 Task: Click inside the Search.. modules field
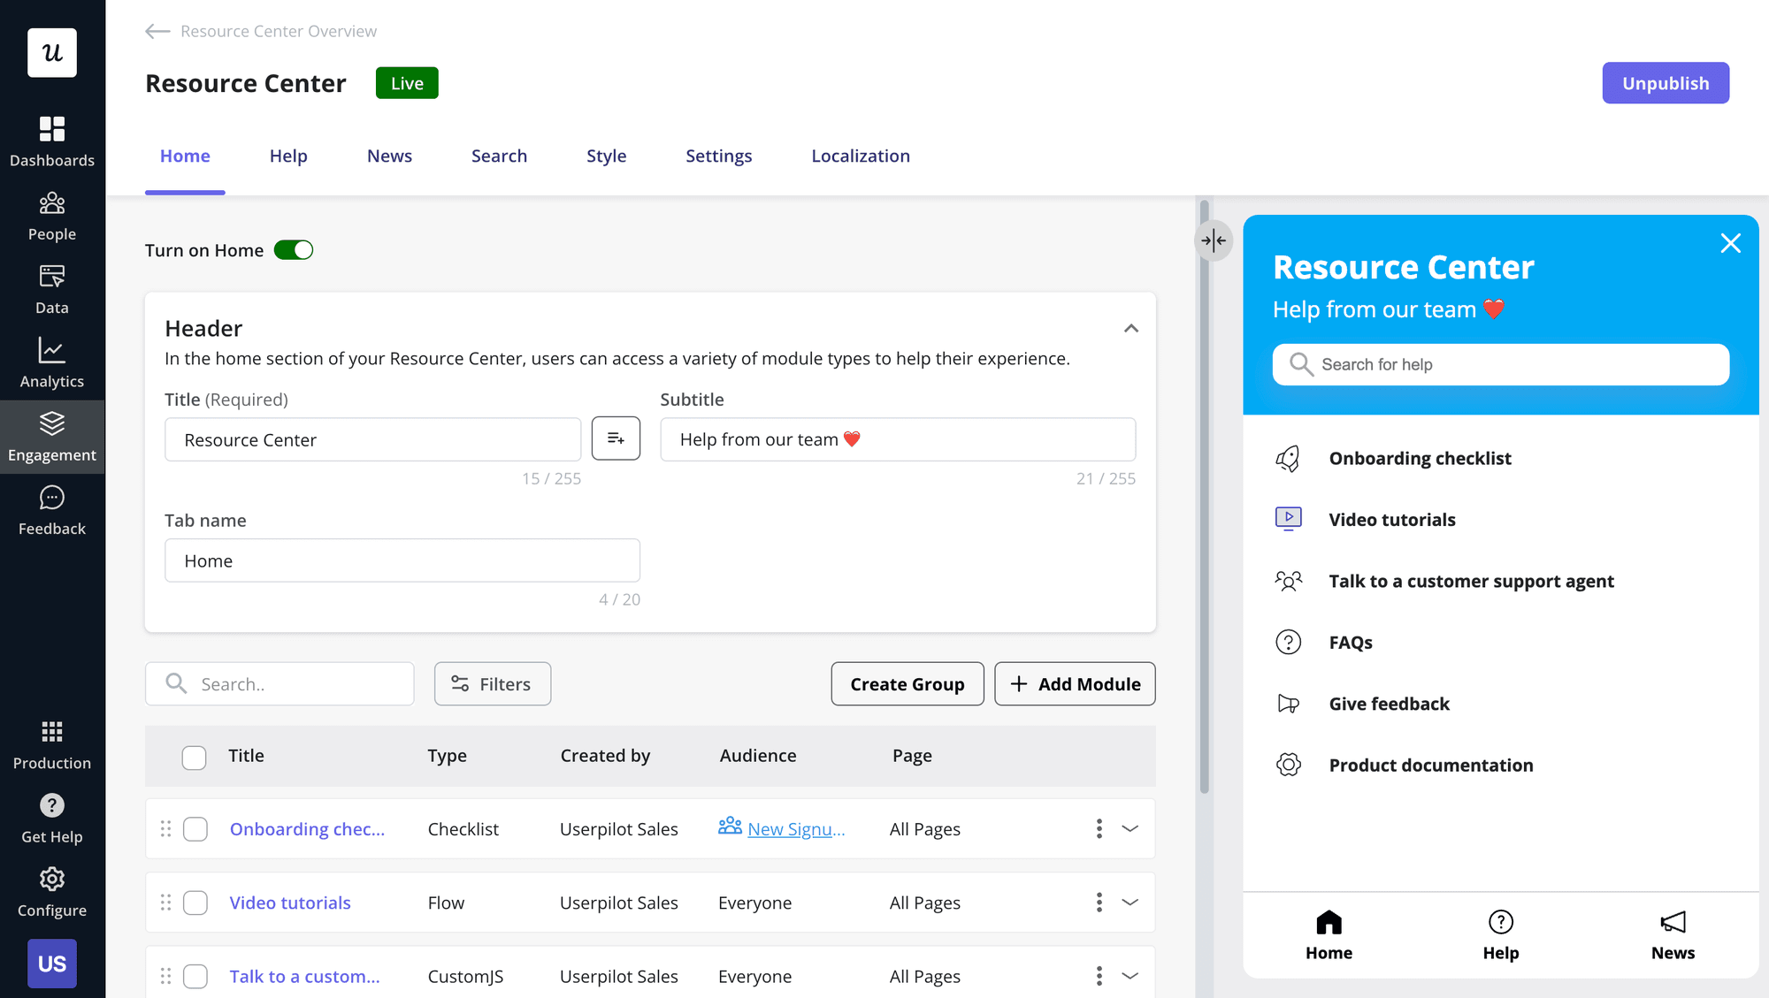[x=280, y=683]
